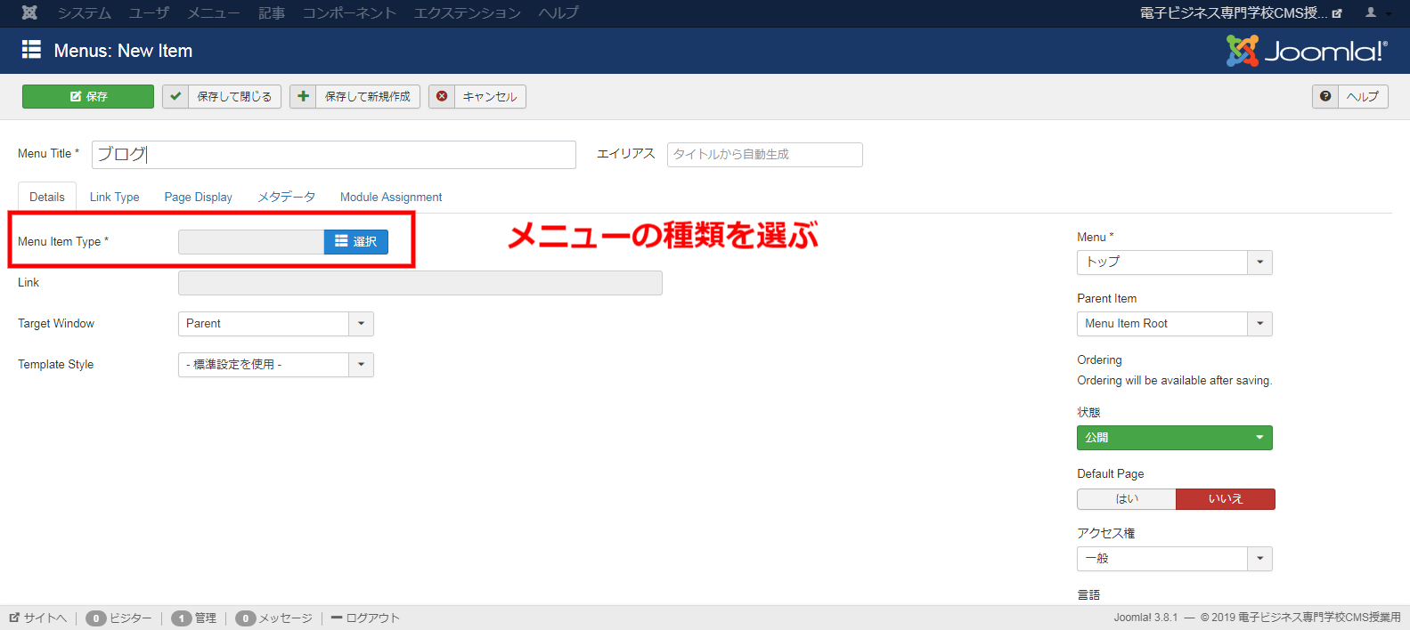Expand the Target Window Parent dropdown

(x=275, y=324)
